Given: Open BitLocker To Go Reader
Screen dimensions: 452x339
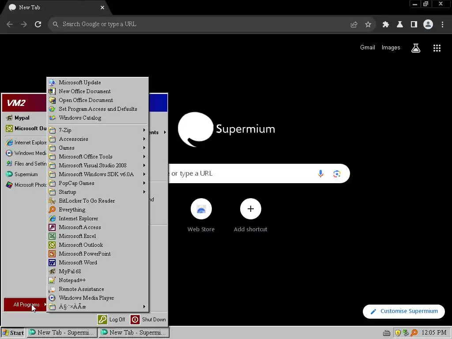Looking at the screenshot, I should coord(98,201).
